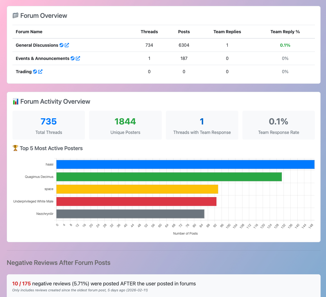
Task: Click the Total Threads stat card
Action: pyautogui.click(x=49, y=125)
